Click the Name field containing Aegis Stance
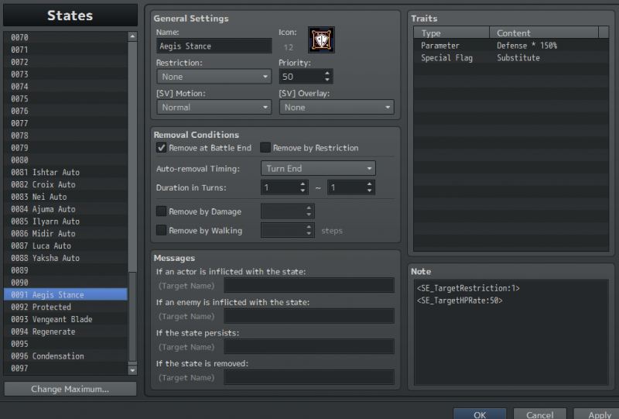 (214, 46)
